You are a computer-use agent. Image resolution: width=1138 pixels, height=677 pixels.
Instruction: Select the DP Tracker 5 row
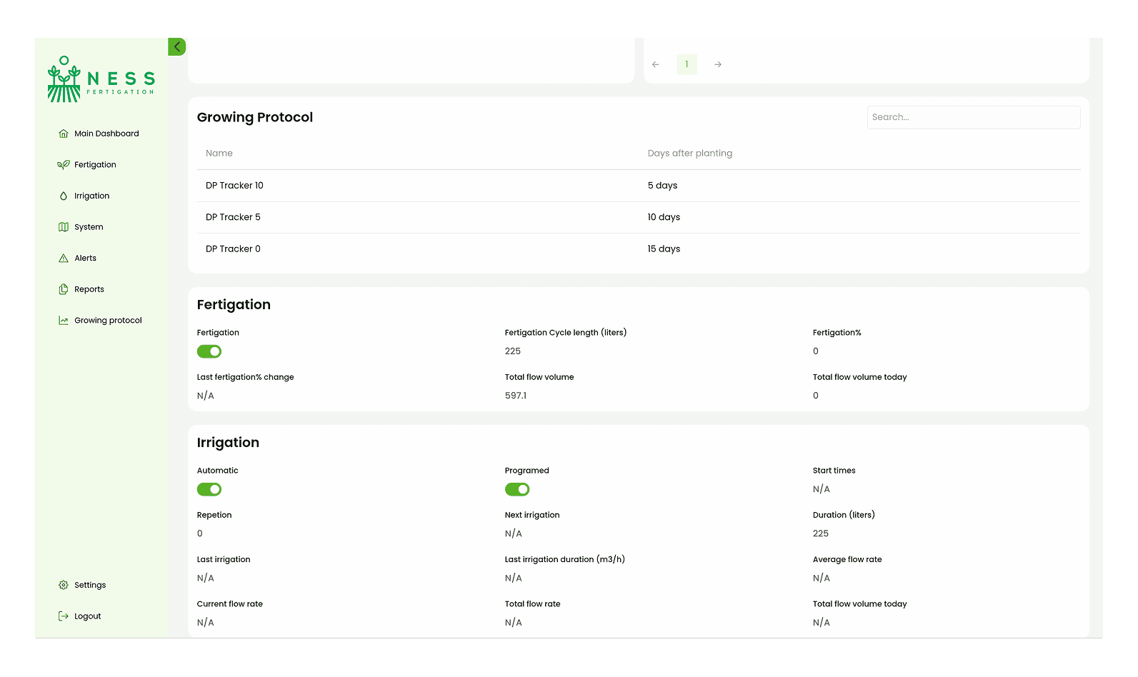639,217
